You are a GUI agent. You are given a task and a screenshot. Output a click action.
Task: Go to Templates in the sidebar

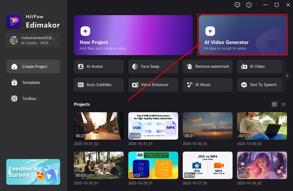click(33, 82)
